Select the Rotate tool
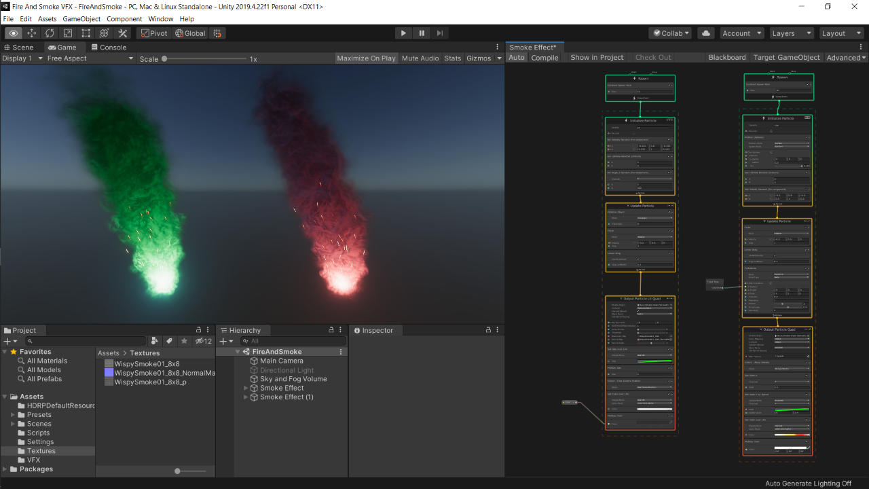 point(50,33)
